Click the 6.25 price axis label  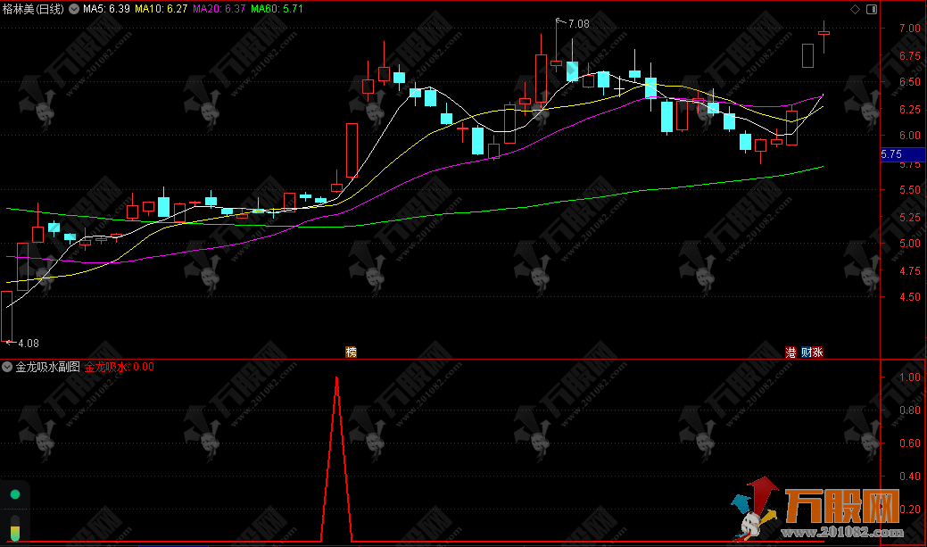click(910, 110)
